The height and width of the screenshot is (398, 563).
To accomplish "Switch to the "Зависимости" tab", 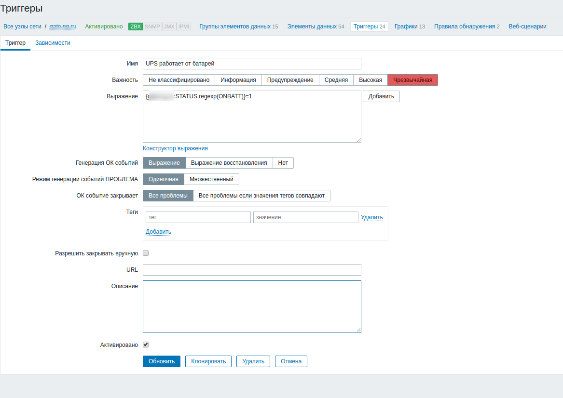I will [x=53, y=42].
